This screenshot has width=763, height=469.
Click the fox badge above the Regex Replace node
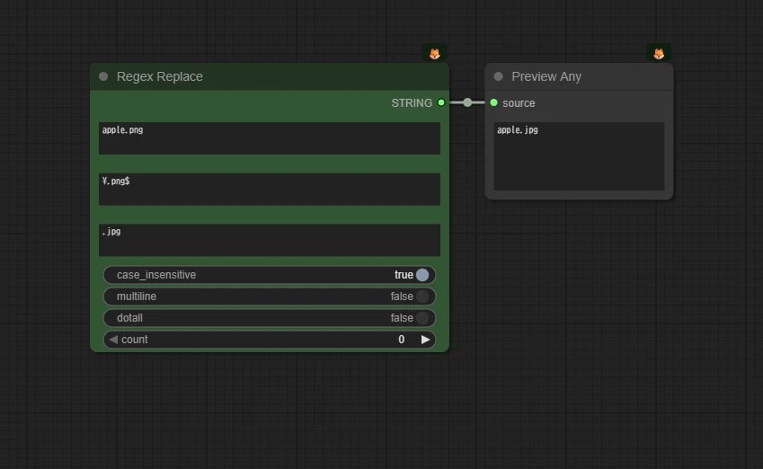[435, 54]
